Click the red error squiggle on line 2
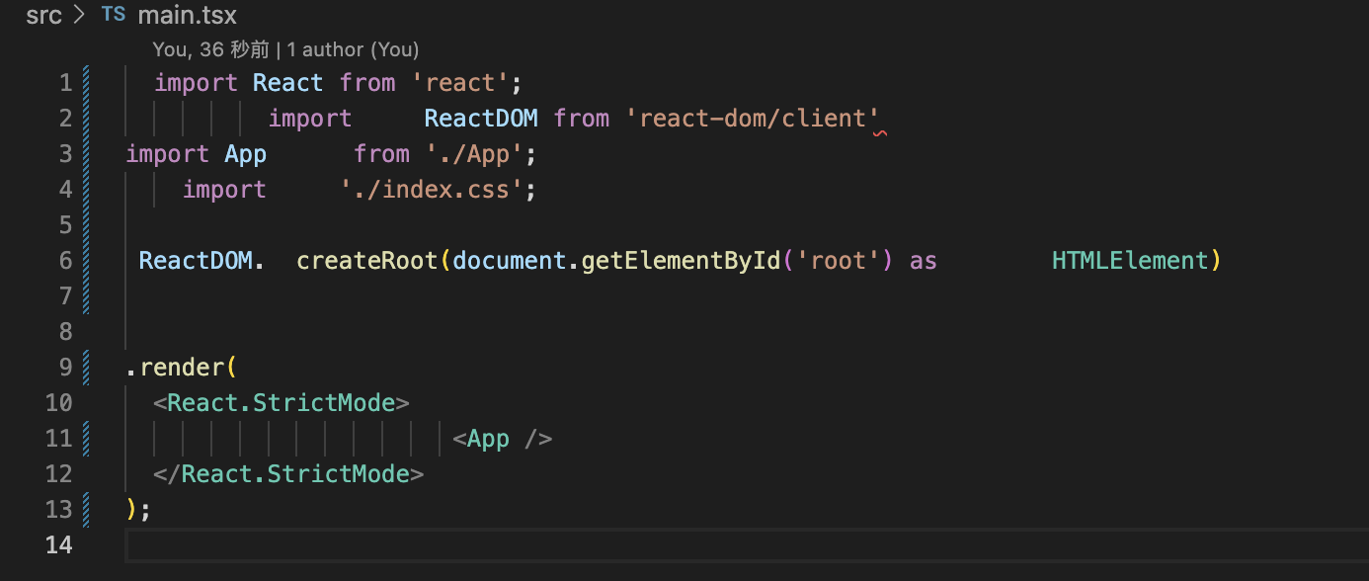1369x581 pixels. (x=879, y=131)
